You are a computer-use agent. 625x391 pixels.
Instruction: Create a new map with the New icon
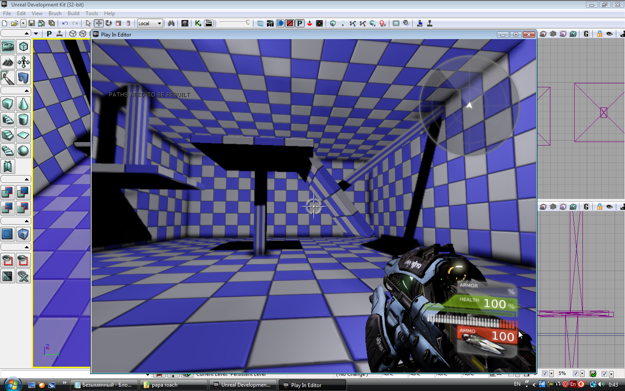[5, 23]
